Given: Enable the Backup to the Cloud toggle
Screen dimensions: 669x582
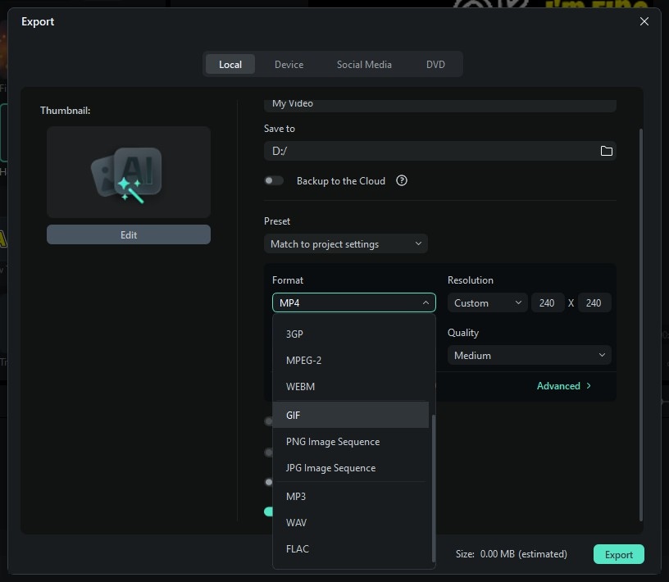Looking at the screenshot, I should [x=274, y=180].
